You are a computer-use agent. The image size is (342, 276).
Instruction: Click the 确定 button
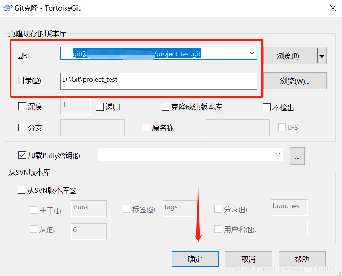coord(195,259)
